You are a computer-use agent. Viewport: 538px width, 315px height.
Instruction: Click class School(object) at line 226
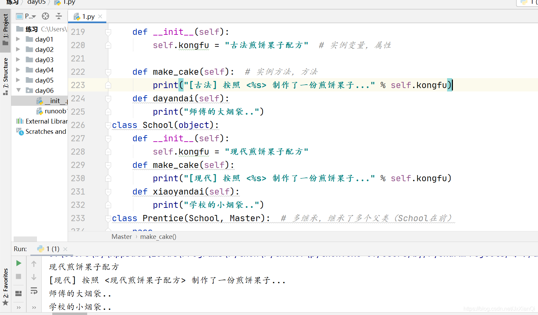click(x=165, y=125)
